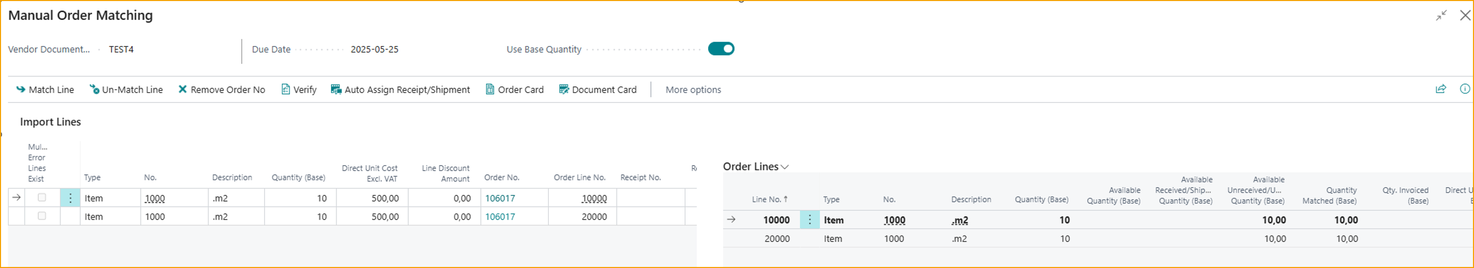Screen dimensions: 1474x268
Task: Open the Document Card icon
Action: [564, 90]
